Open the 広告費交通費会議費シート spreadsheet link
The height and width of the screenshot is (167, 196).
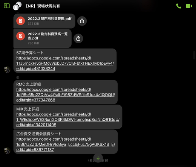click(66, 144)
